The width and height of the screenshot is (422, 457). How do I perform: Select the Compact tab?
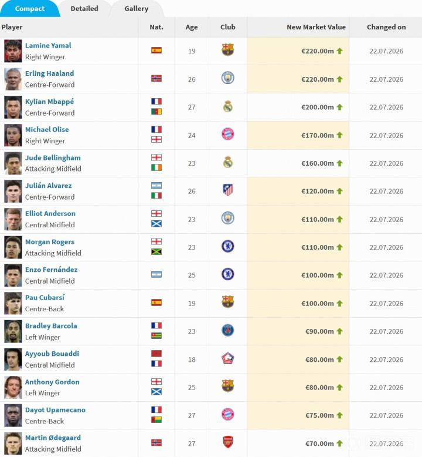point(30,9)
